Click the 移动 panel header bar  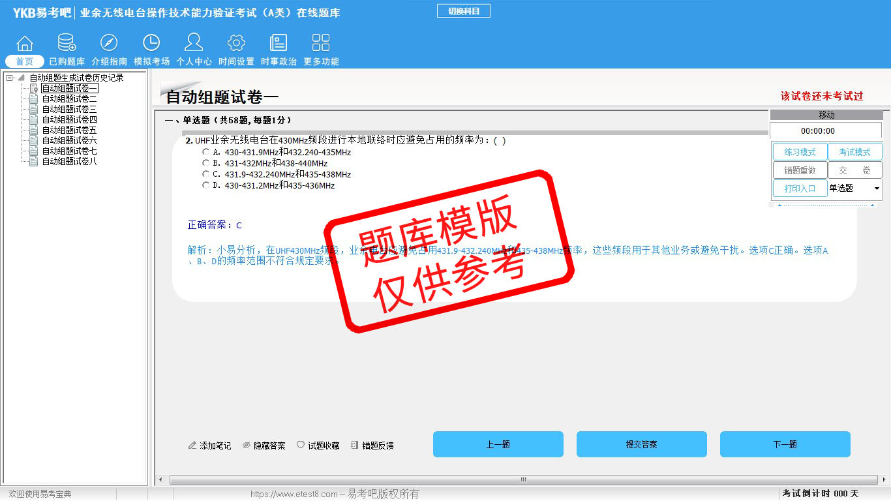826,115
